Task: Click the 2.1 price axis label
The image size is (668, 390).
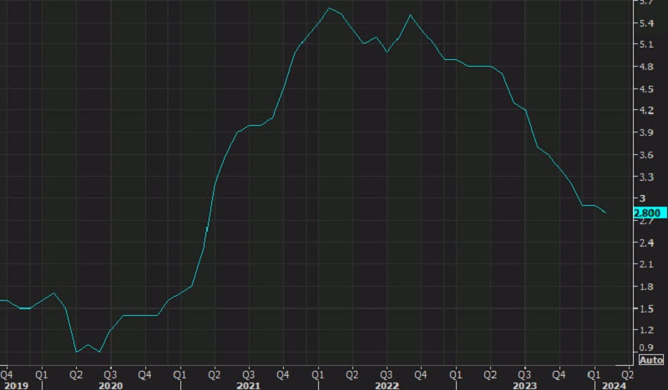Action: tap(647, 265)
